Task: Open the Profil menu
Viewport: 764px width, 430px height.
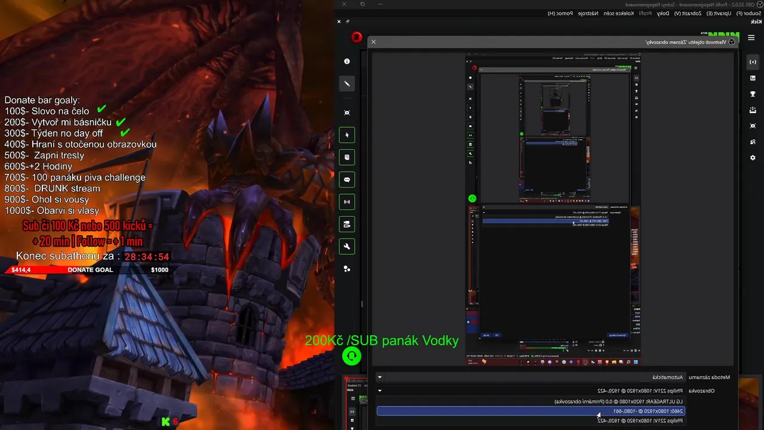Action: (x=645, y=13)
